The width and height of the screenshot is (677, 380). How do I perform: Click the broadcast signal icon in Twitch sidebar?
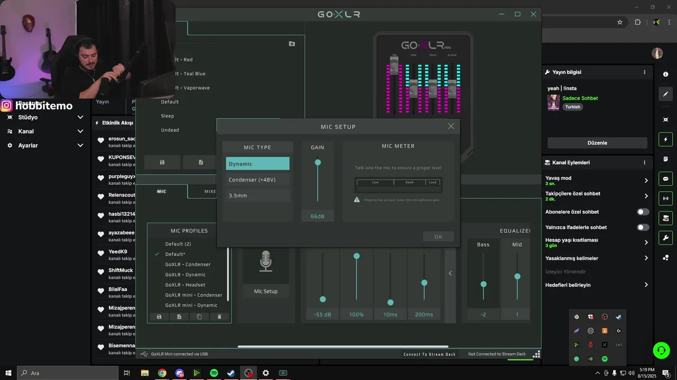click(665, 198)
